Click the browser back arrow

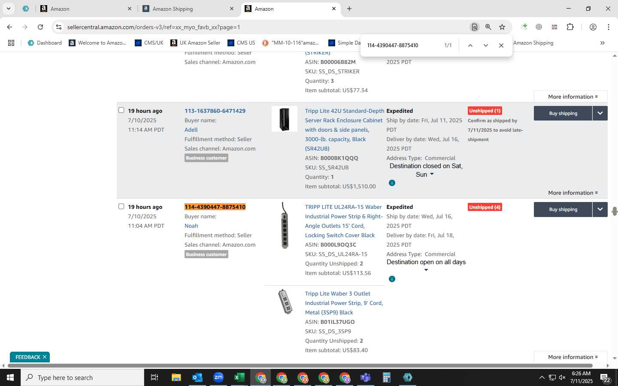point(9,27)
